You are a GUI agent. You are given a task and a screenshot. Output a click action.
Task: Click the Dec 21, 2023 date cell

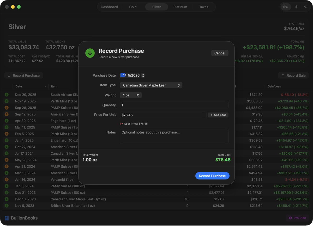[25, 193]
